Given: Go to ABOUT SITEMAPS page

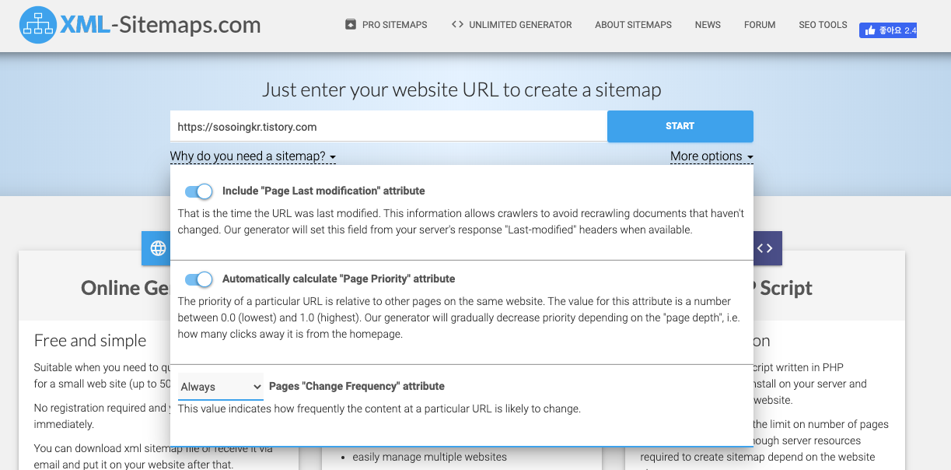Looking at the screenshot, I should coord(633,25).
